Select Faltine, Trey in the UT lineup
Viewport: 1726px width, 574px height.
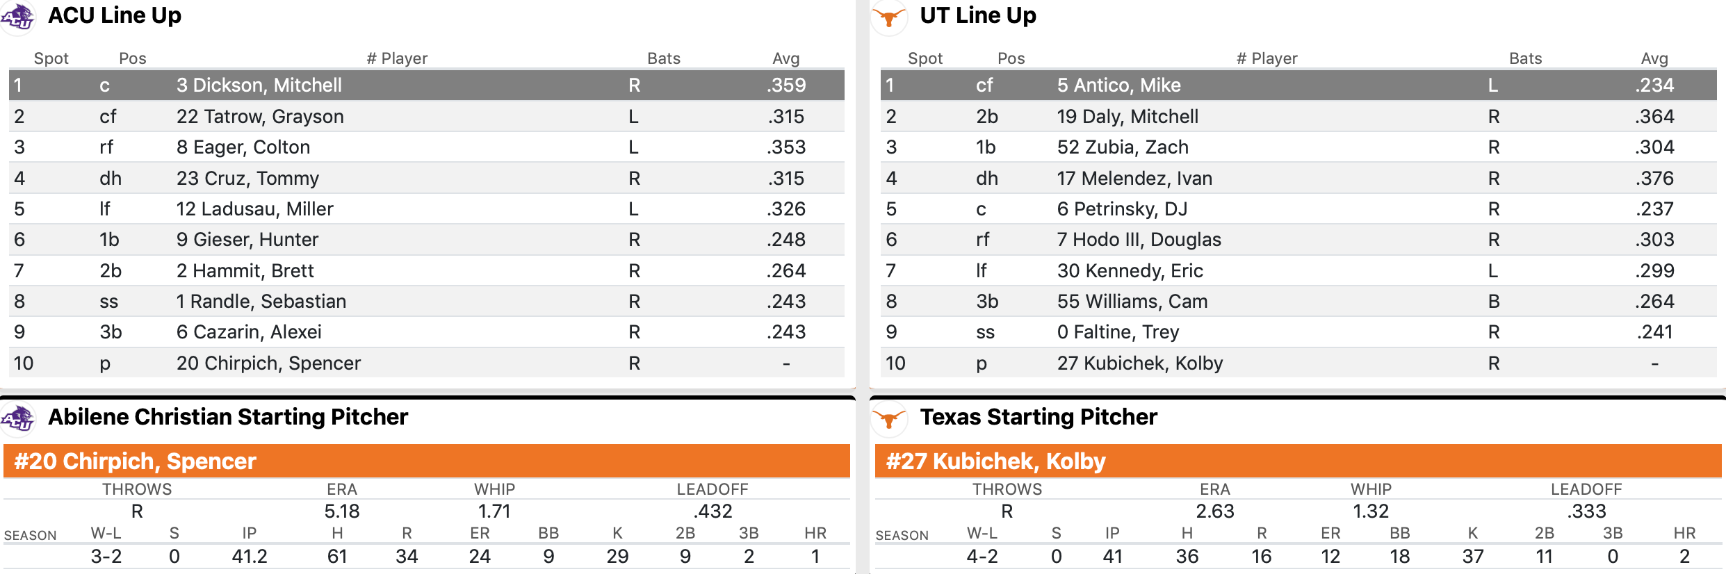1118,332
